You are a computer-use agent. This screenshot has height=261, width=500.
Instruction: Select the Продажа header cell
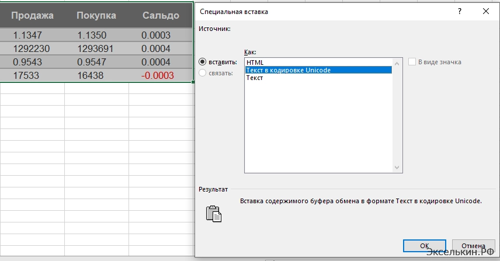click(x=32, y=15)
